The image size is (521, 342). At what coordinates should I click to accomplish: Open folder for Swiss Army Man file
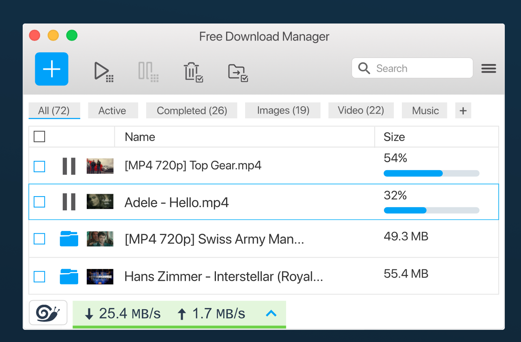tap(69, 239)
